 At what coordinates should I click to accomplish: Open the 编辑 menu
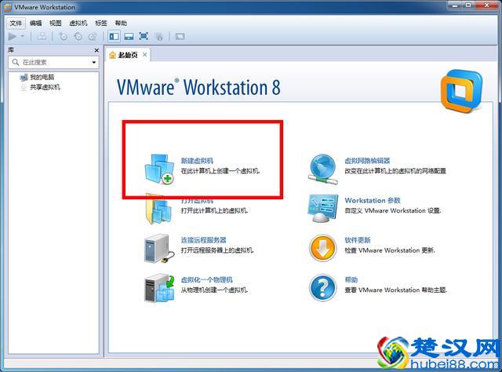[35, 23]
